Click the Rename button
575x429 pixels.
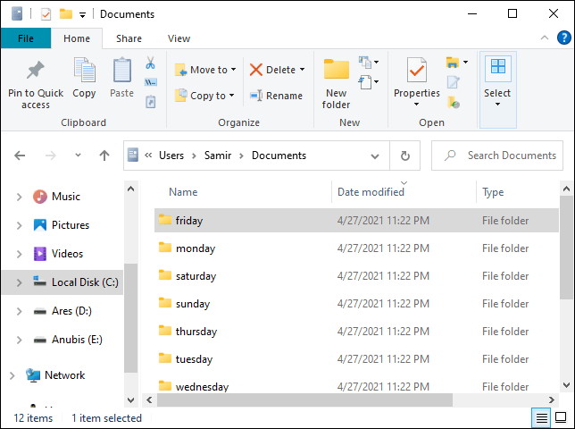(x=276, y=96)
